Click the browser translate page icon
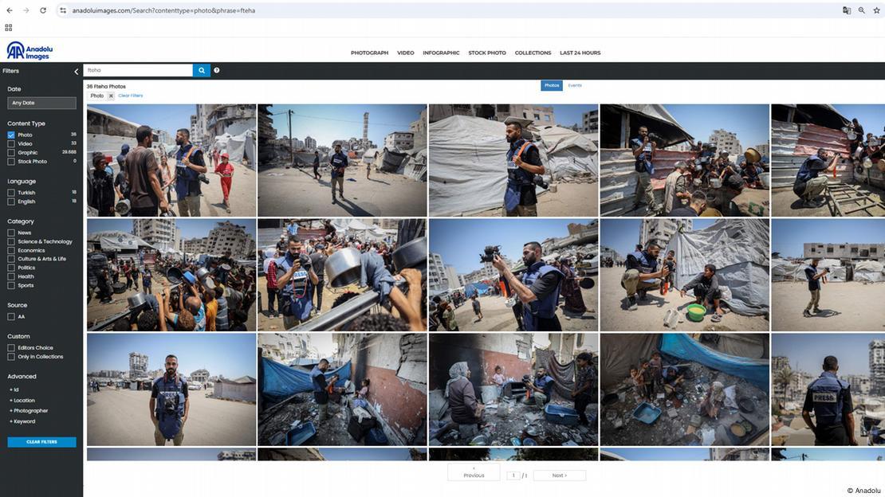 point(847,10)
